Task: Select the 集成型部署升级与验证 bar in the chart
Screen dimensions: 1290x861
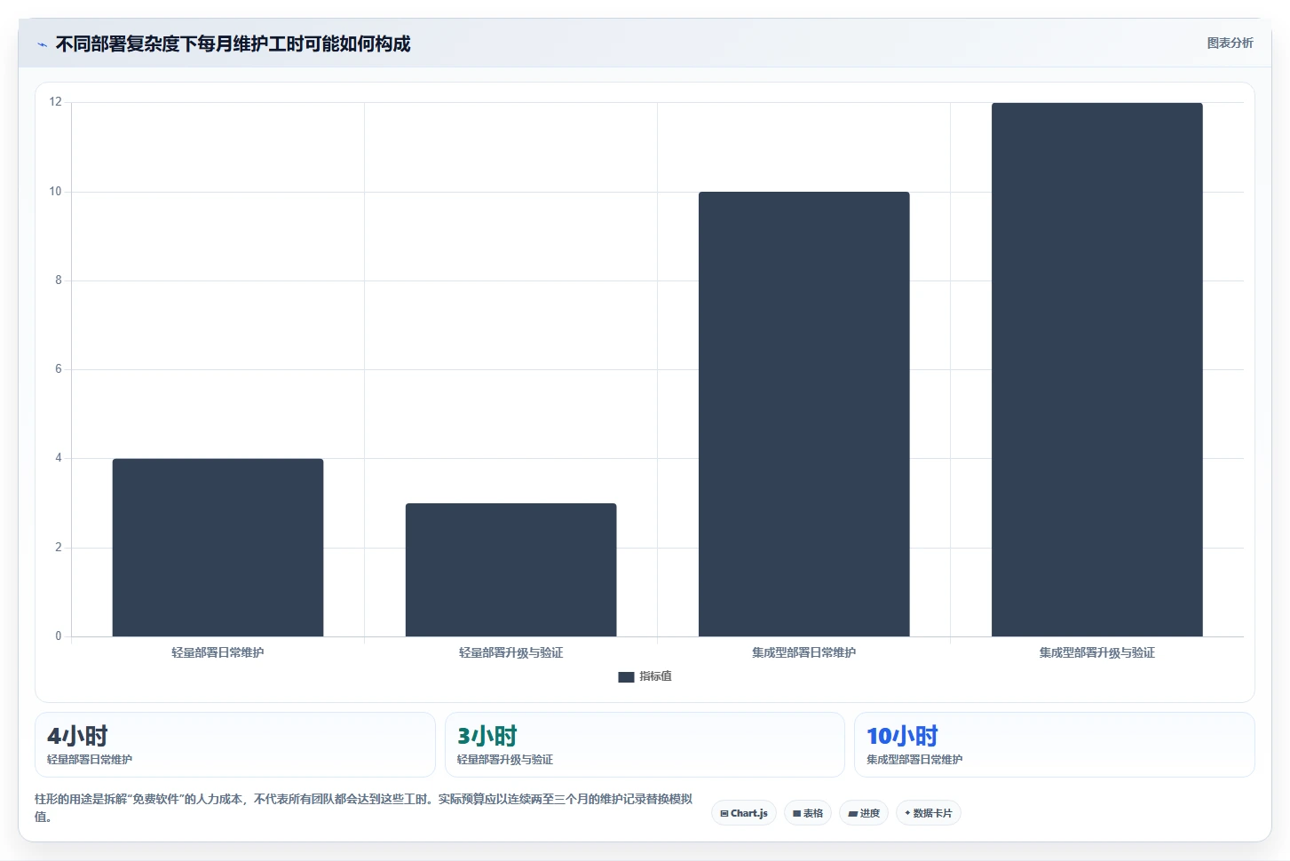Action: pyautogui.click(x=1096, y=369)
